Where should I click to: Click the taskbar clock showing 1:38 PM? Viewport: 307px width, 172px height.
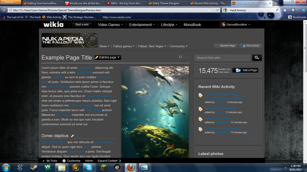[x=295, y=168]
